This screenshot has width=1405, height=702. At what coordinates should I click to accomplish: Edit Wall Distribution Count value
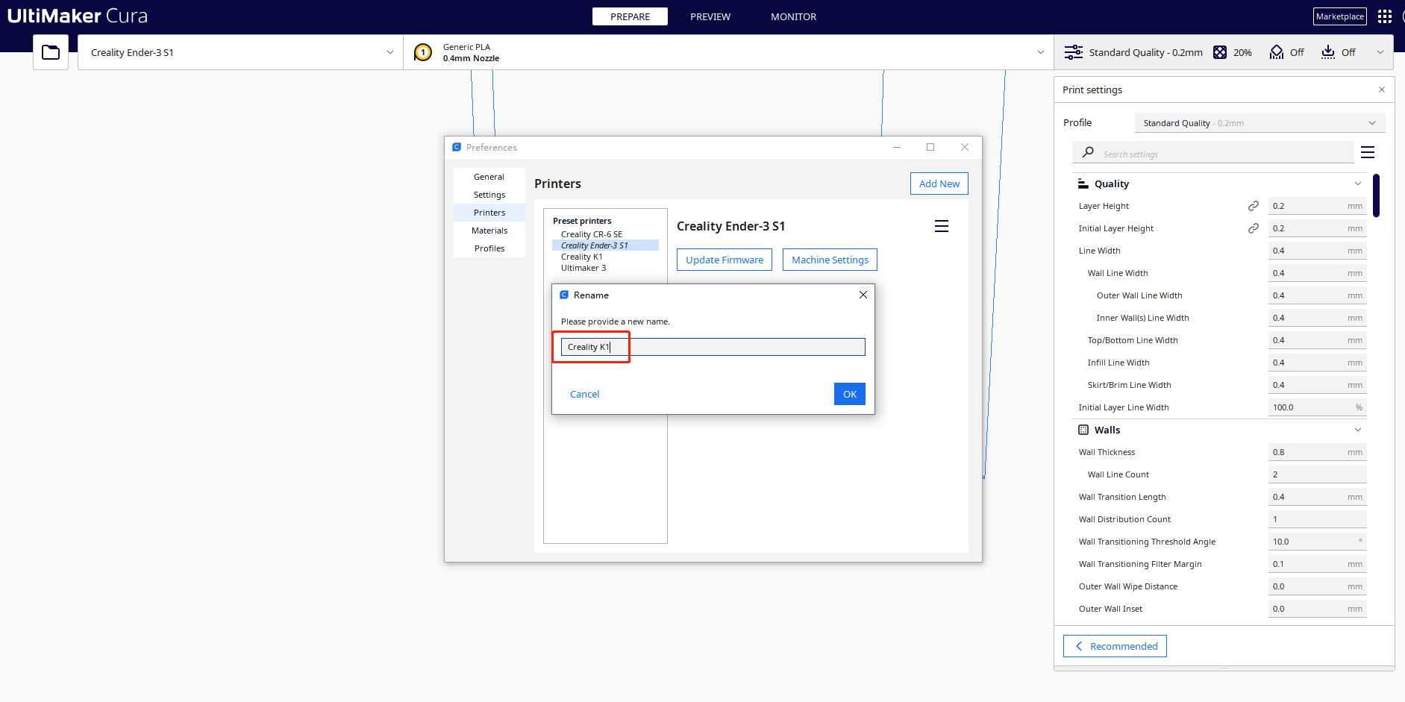[1318, 519]
